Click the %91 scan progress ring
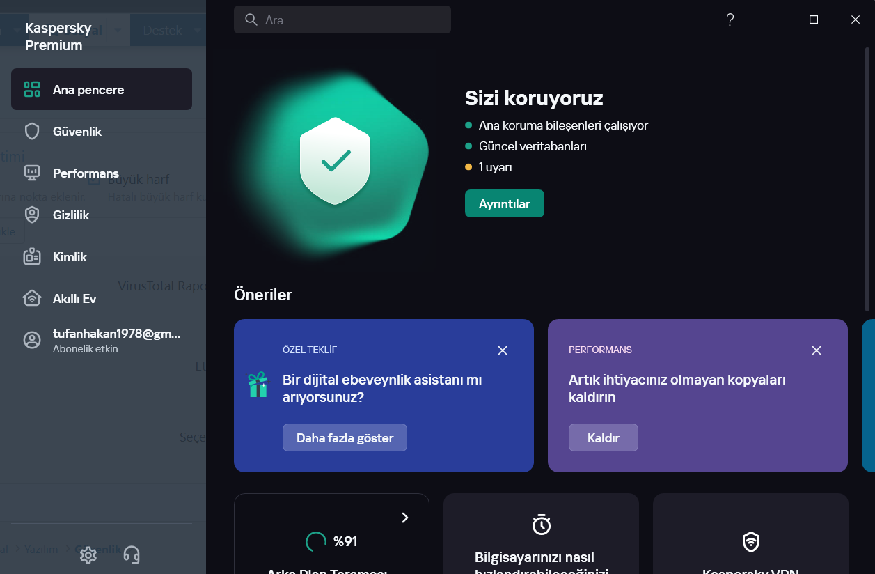The image size is (875, 574). pos(316,541)
